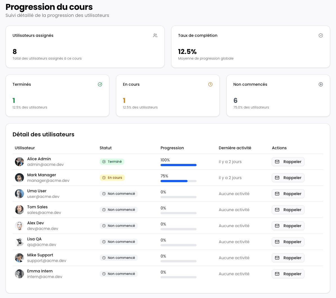Click the users icon in Utilisateurs assignés card
The image size is (336, 298).
155,35
